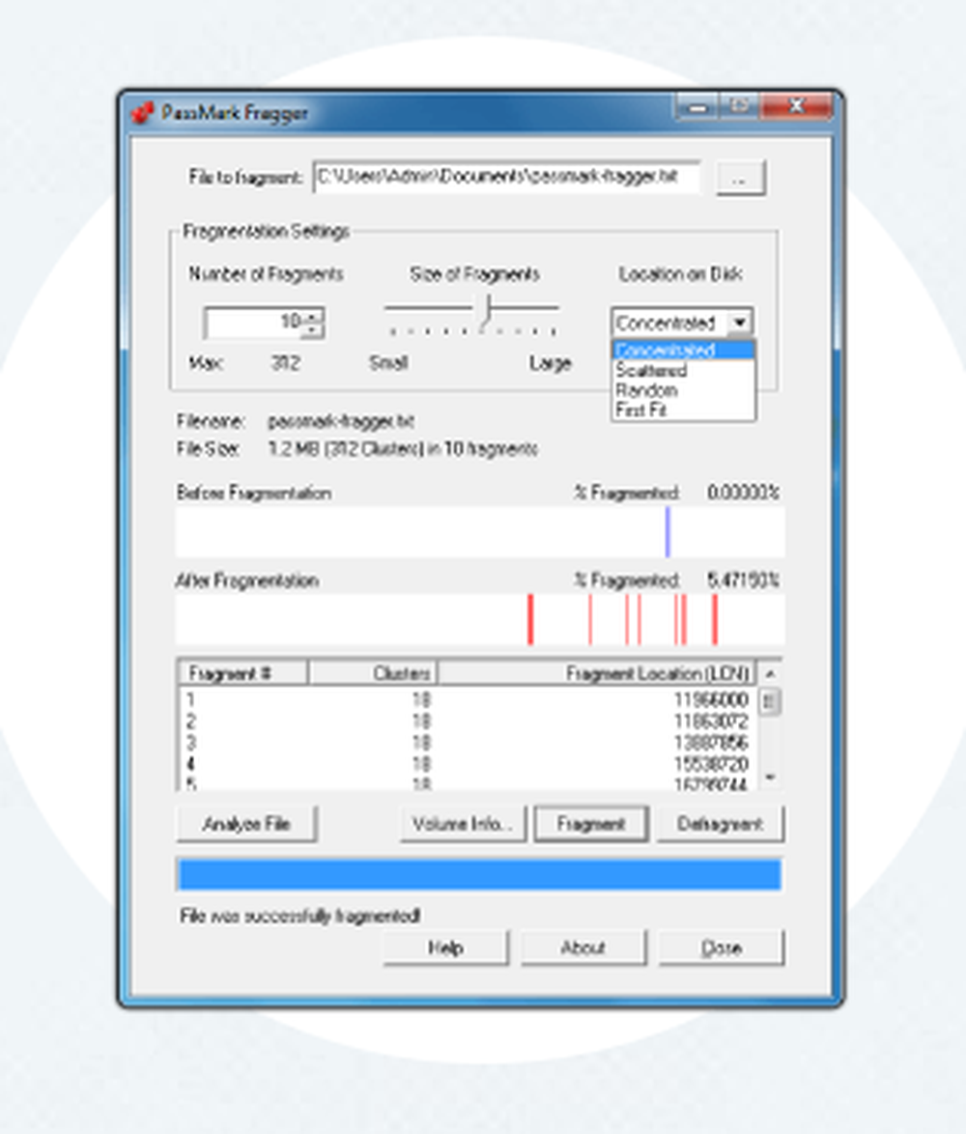Open the About dialog

(x=582, y=949)
